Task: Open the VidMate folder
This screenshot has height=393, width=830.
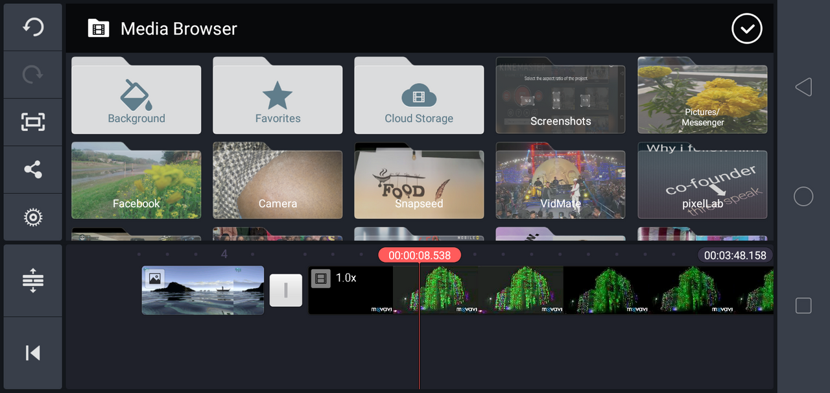Action: pyautogui.click(x=561, y=180)
